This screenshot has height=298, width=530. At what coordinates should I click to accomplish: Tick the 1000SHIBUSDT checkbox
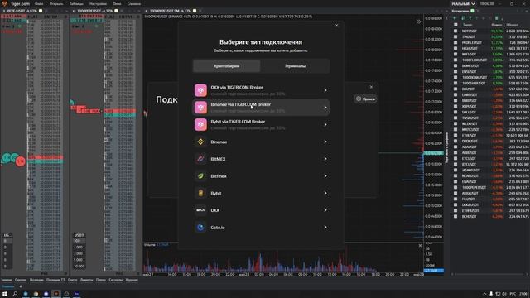(x=455, y=83)
